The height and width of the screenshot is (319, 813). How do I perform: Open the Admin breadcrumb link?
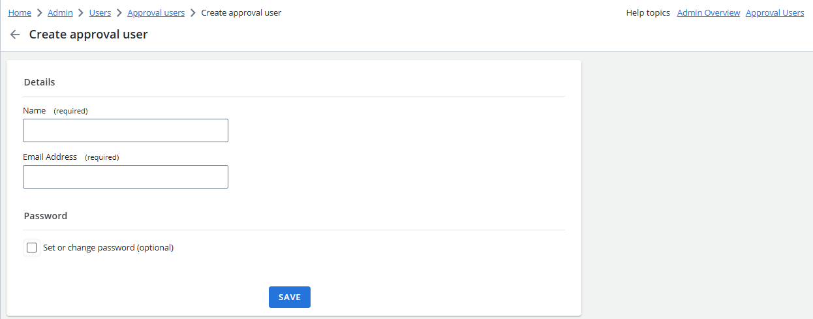[x=60, y=12]
